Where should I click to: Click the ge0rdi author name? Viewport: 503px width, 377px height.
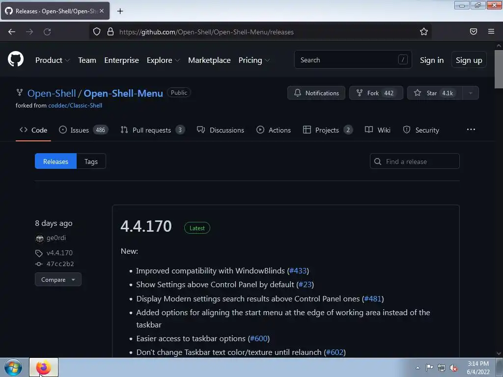click(x=56, y=238)
